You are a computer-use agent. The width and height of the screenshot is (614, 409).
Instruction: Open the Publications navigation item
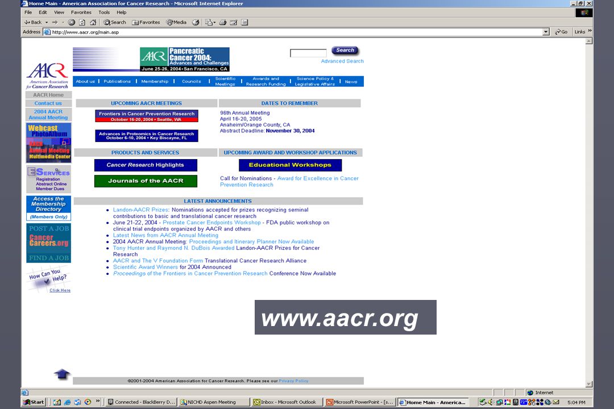[x=117, y=81]
